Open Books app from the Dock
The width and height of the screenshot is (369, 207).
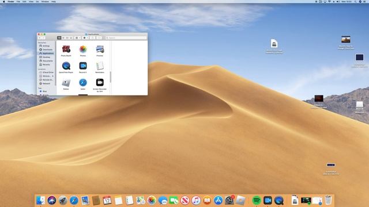[x=207, y=201]
